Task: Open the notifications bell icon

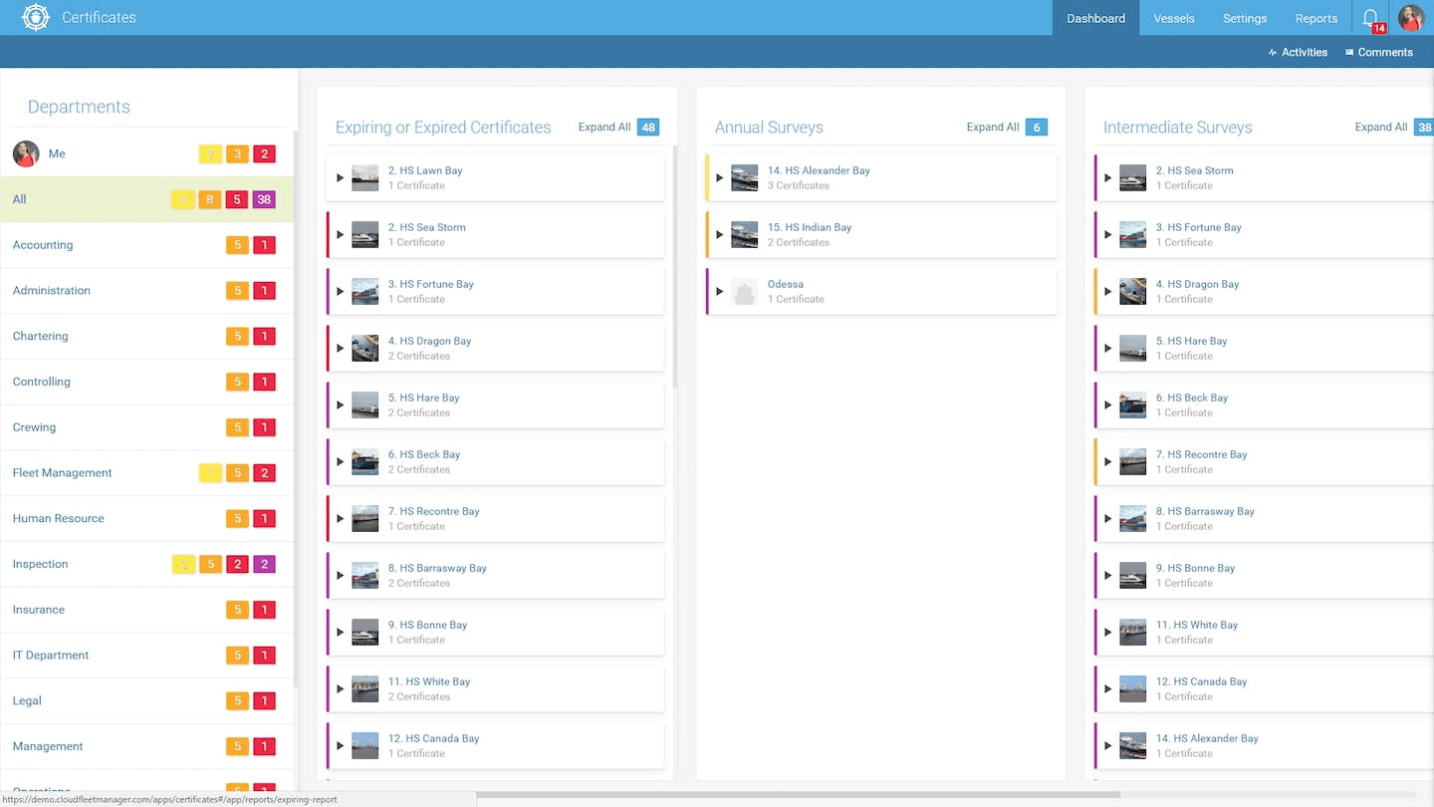Action: (1370, 17)
